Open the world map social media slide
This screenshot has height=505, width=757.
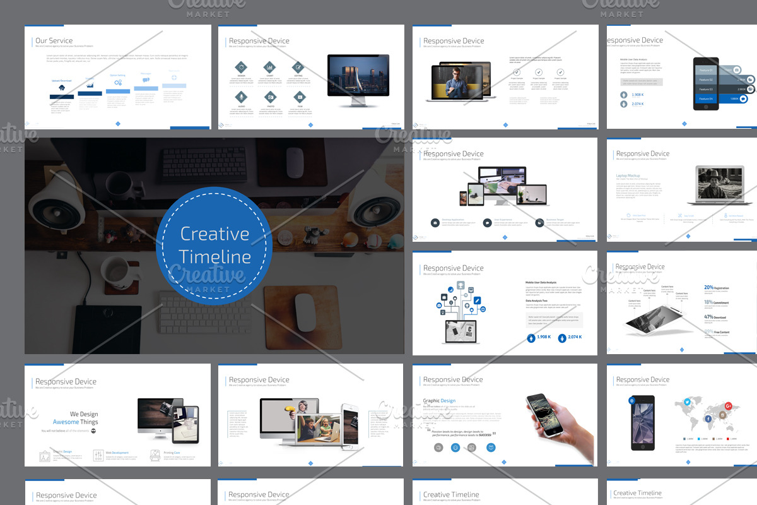[682, 415]
